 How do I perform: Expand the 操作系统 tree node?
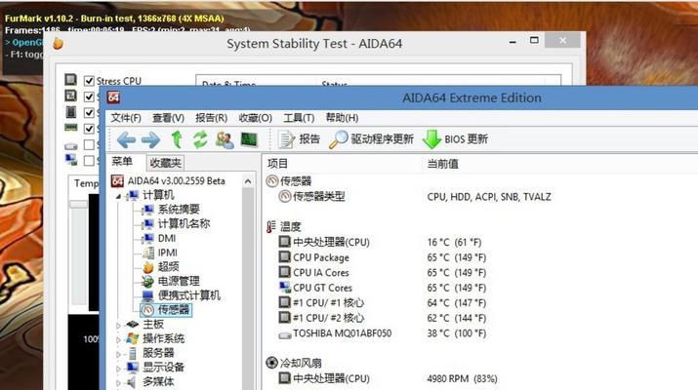pos(119,339)
